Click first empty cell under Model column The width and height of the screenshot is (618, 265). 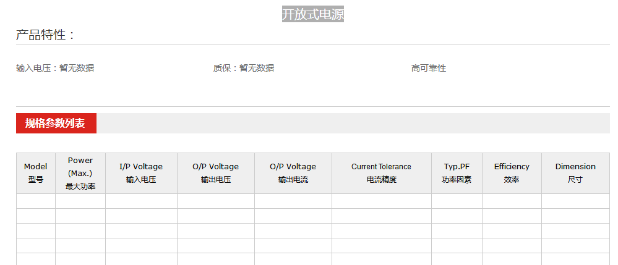tap(36, 201)
